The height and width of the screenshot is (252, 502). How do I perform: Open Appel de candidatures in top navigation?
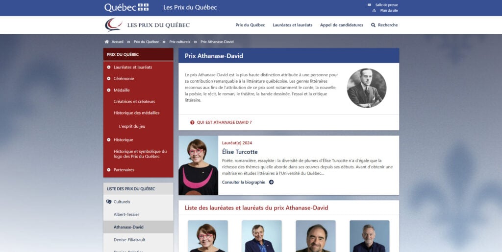[342, 25]
